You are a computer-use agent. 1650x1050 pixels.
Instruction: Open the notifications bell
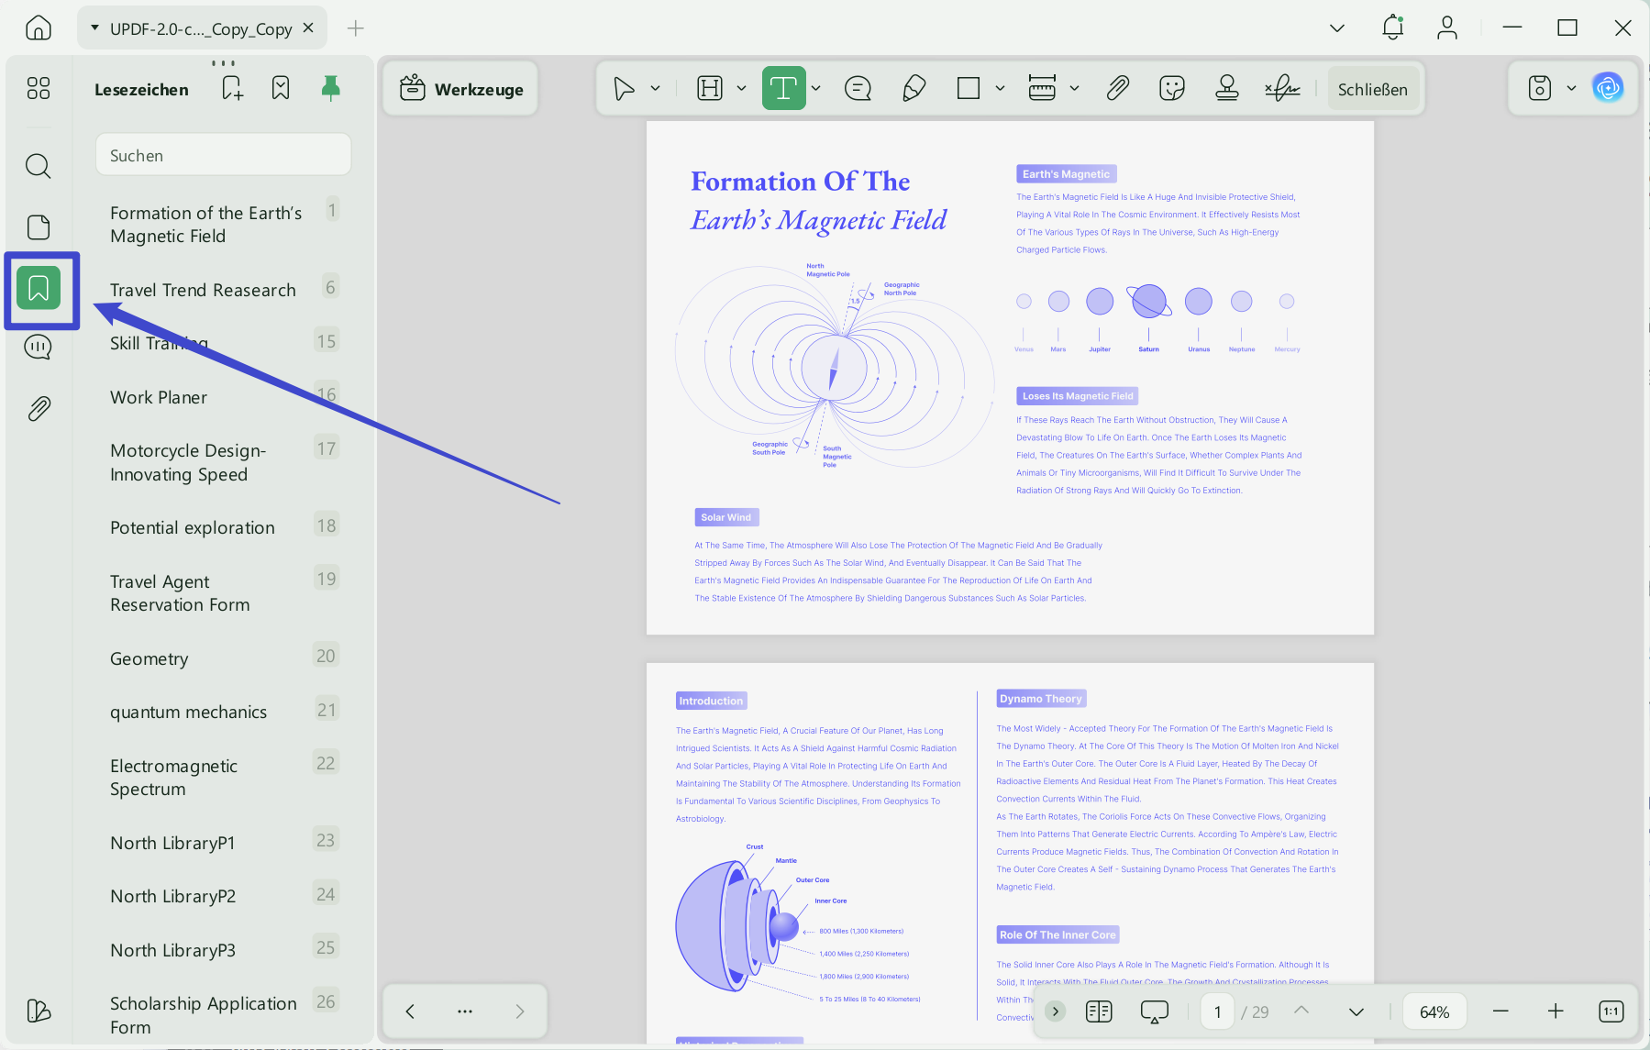coord(1393,28)
